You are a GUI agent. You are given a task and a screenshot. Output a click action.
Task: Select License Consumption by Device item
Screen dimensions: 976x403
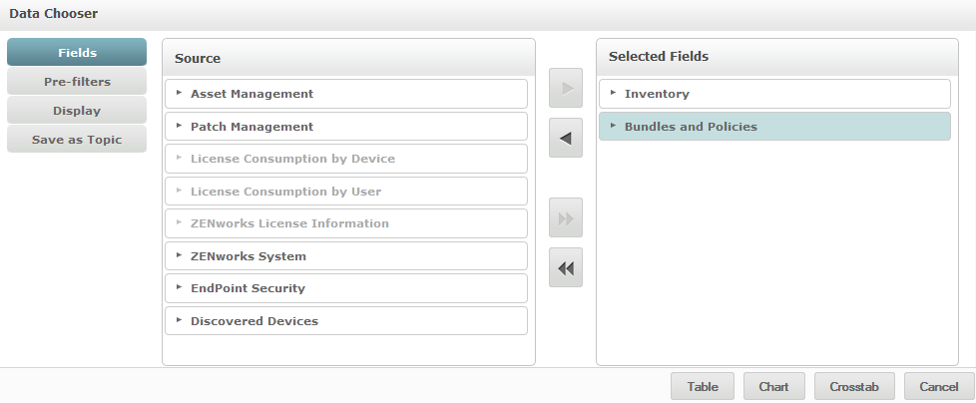coord(292,159)
